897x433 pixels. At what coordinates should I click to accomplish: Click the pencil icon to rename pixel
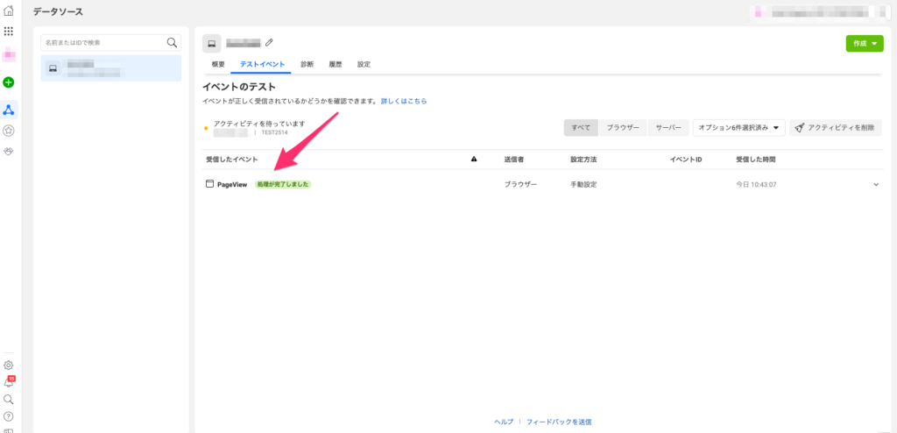coord(270,42)
